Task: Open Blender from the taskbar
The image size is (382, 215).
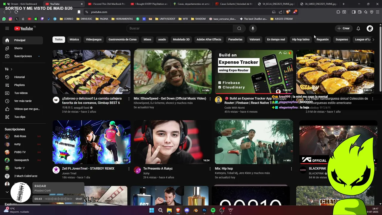Action: pos(195,210)
